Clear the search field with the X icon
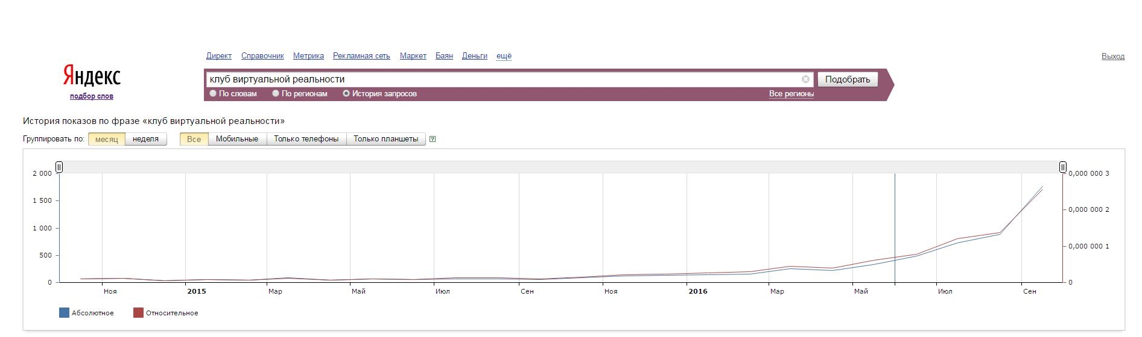 [x=805, y=79]
